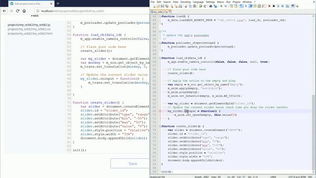Toggle Show All Characters in Notepad++ toolbar

[x=246, y=6]
